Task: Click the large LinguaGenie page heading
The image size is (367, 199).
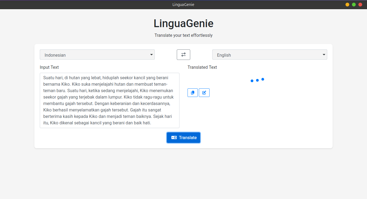Action: (x=183, y=23)
